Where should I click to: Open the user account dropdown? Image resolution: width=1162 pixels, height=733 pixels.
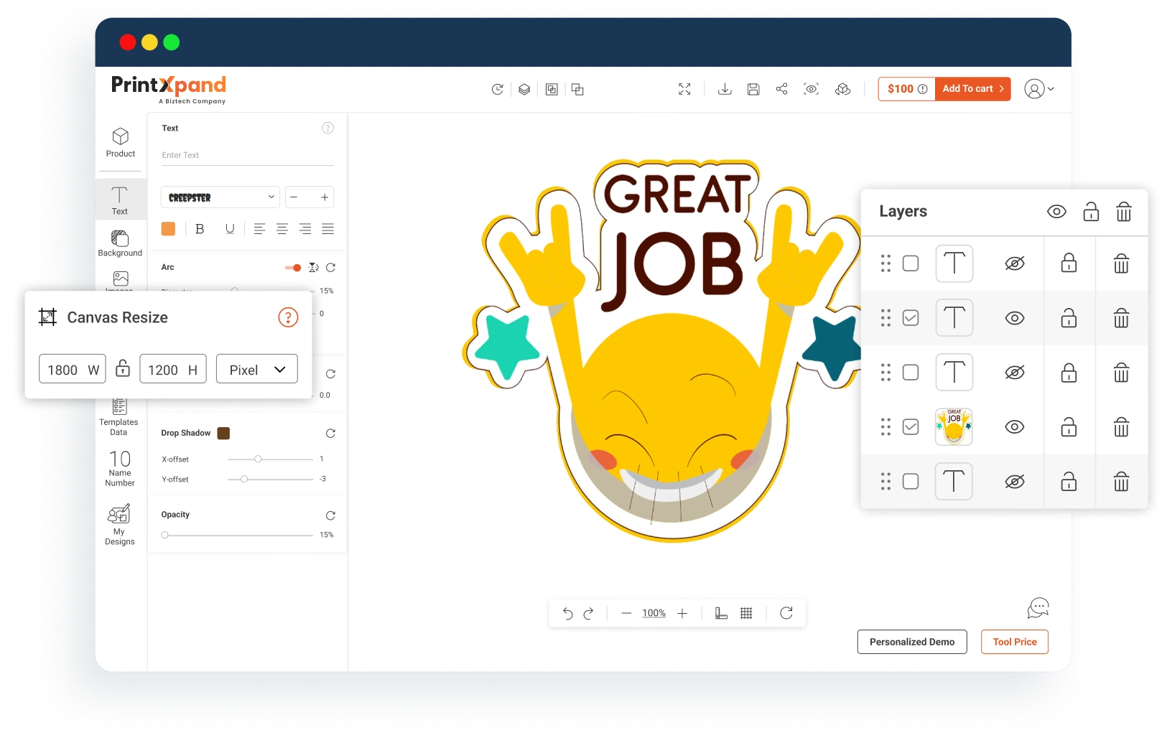[1038, 89]
